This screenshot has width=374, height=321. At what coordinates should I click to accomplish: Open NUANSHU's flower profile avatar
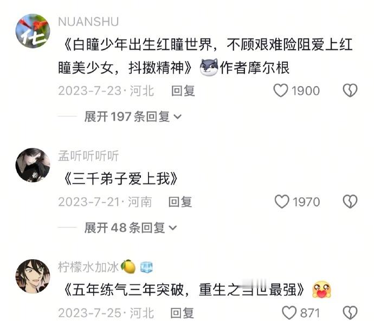pos(33,31)
